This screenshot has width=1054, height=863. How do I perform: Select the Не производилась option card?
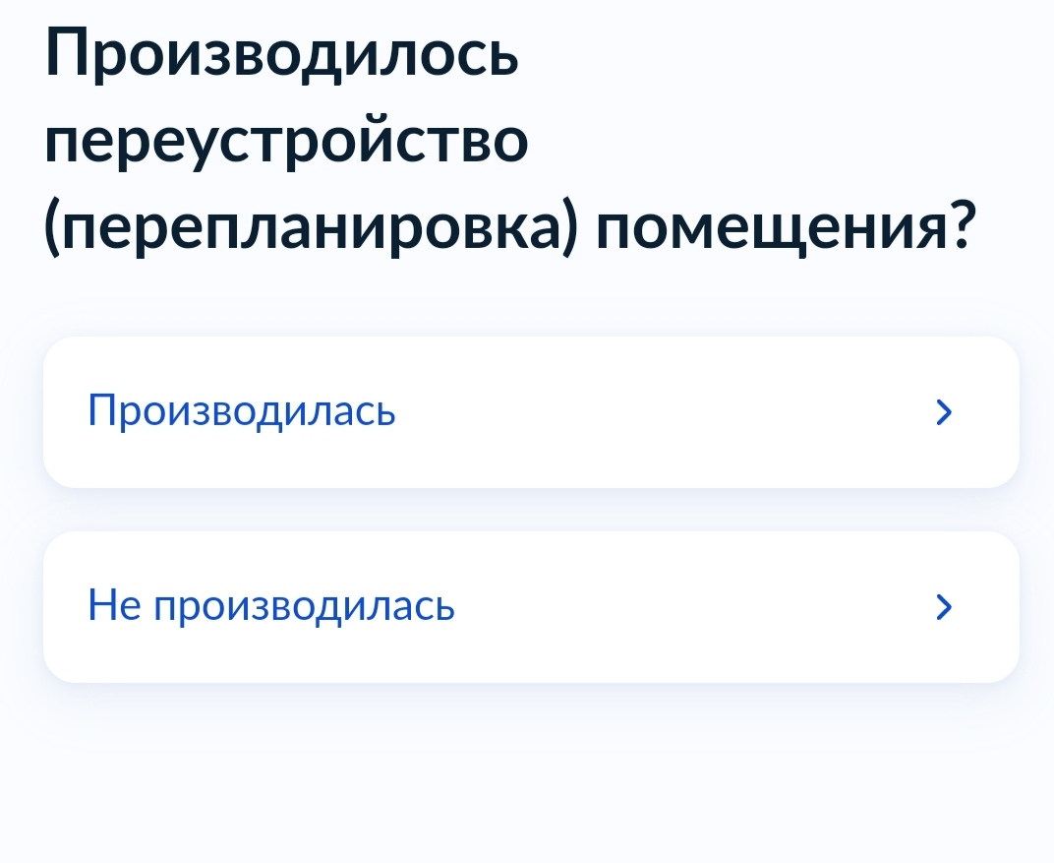531,607
